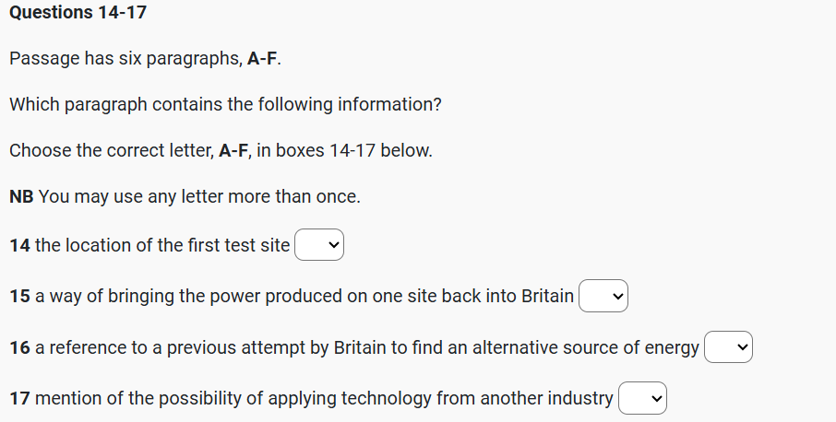Open question 17's letter selection dropdown
The height and width of the screenshot is (422, 836).
(x=642, y=399)
